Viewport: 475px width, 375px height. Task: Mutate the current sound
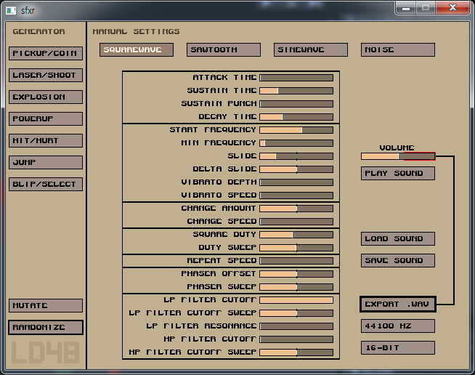(46, 305)
